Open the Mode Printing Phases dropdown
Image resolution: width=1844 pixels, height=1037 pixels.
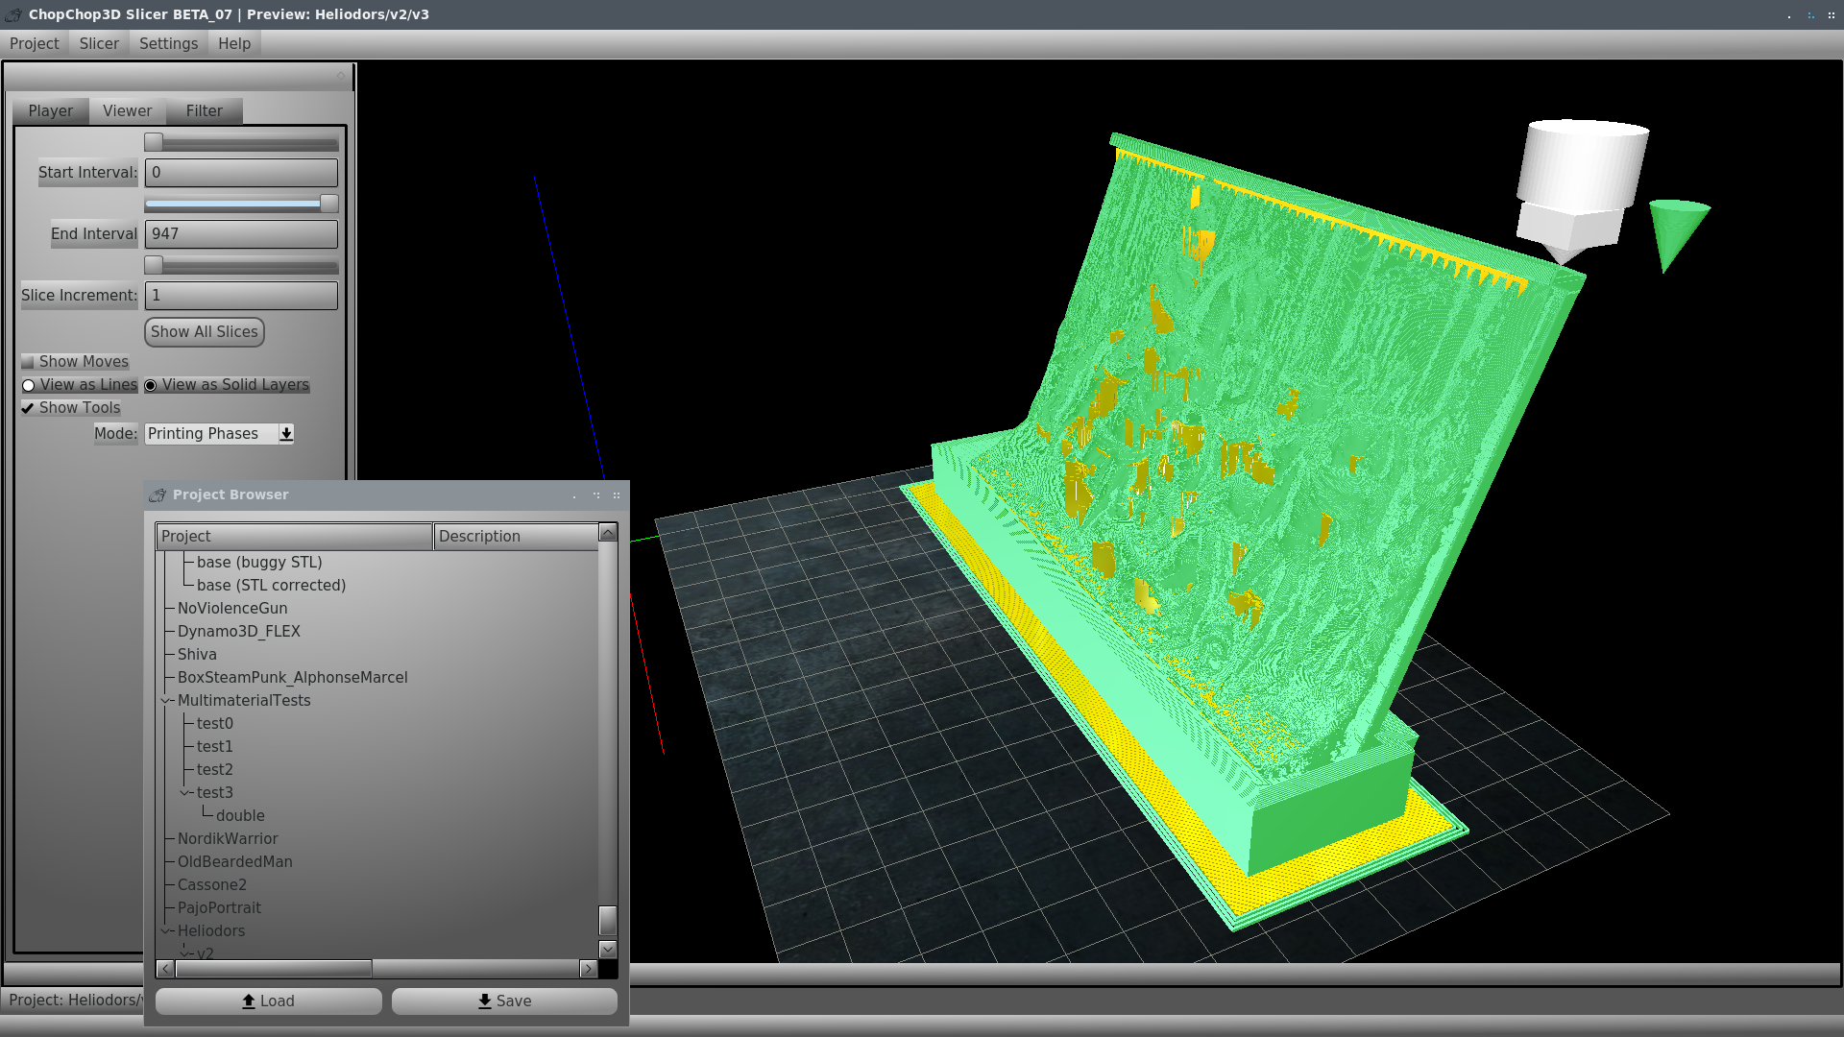point(286,434)
